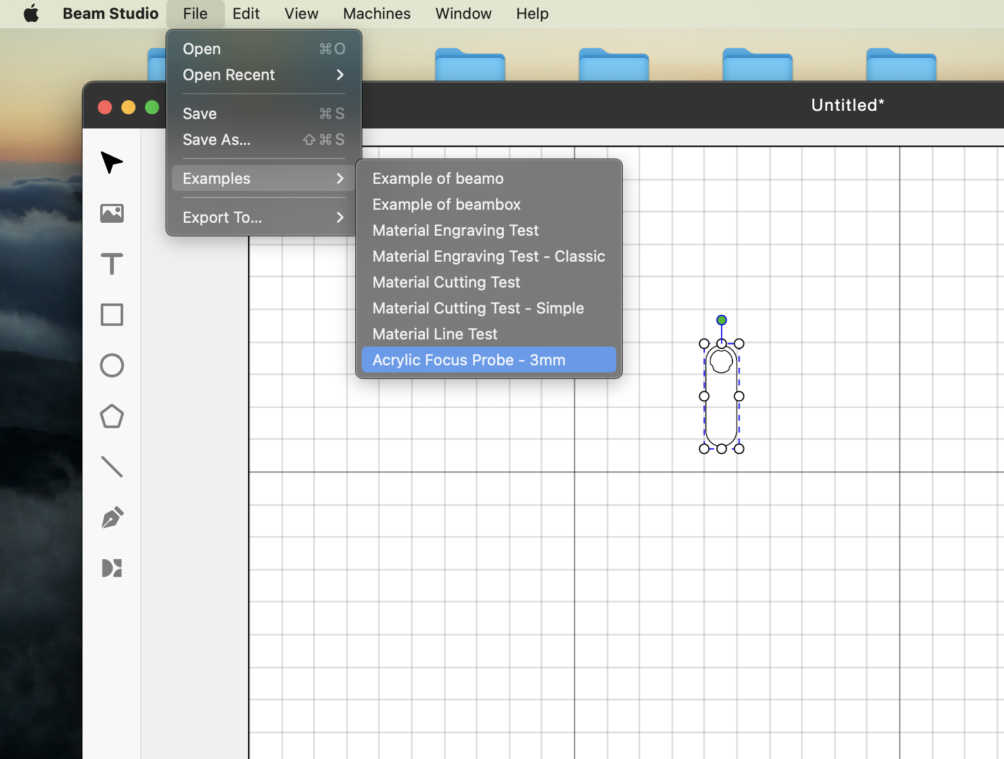Select the Acrylic Focus Probe 3mm example

pyautogui.click(x=468, y=359)
